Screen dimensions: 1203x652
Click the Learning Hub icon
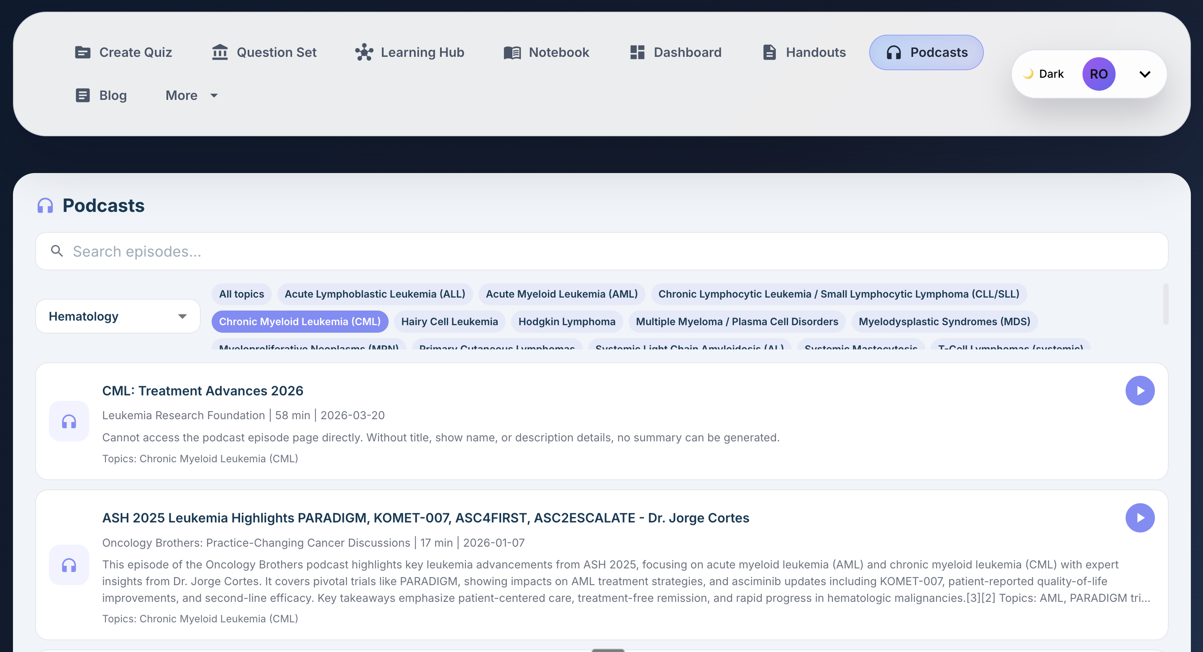[x=364, y=52]
